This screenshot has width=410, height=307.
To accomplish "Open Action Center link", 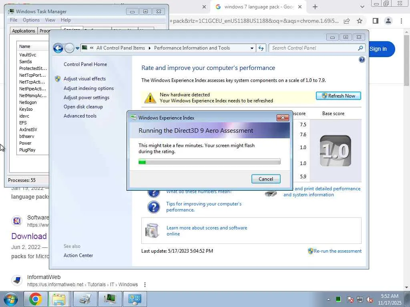I will click(x=78, y=255).
